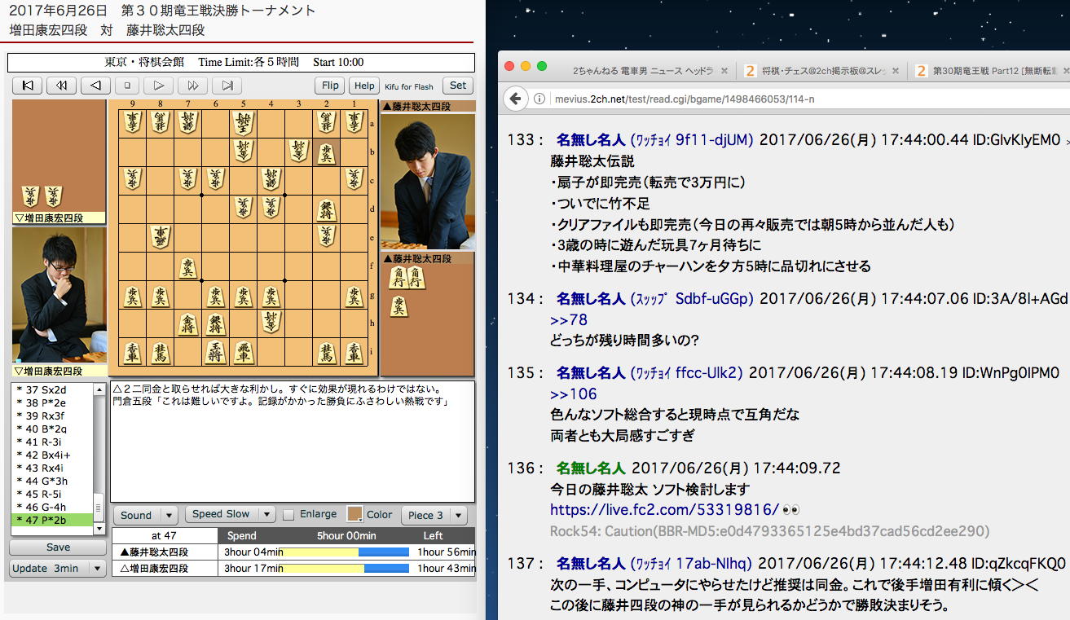Click the browser window green zoom button
Viewport: 1070px width, 620px height.
541,66
